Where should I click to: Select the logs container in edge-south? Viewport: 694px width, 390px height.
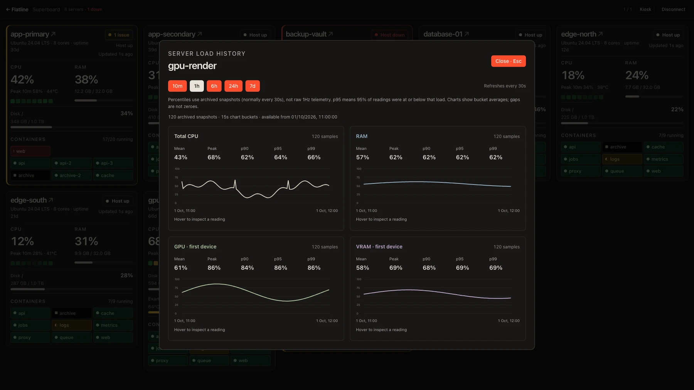(x=72, y=325)
